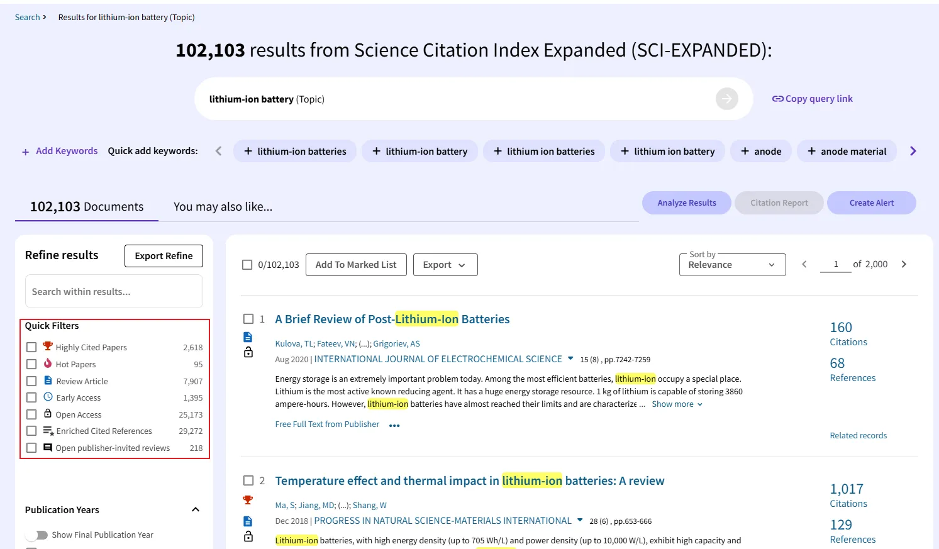Open more options ellipsis for first result
Viewport: 939px width, 549px height.
coord(394,426)
